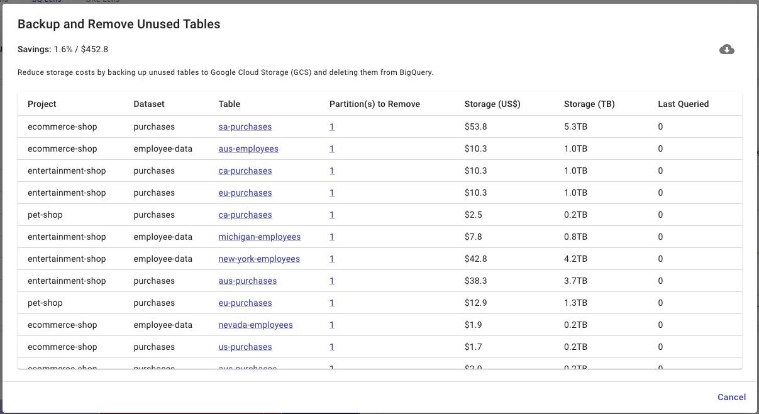
Task: View partitions to remove for nevada-employees
Action: tap(331, 325)
